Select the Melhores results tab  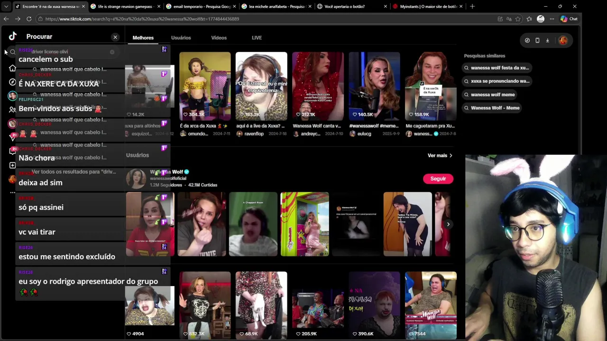pyautogui.click(x=143, y=37)
